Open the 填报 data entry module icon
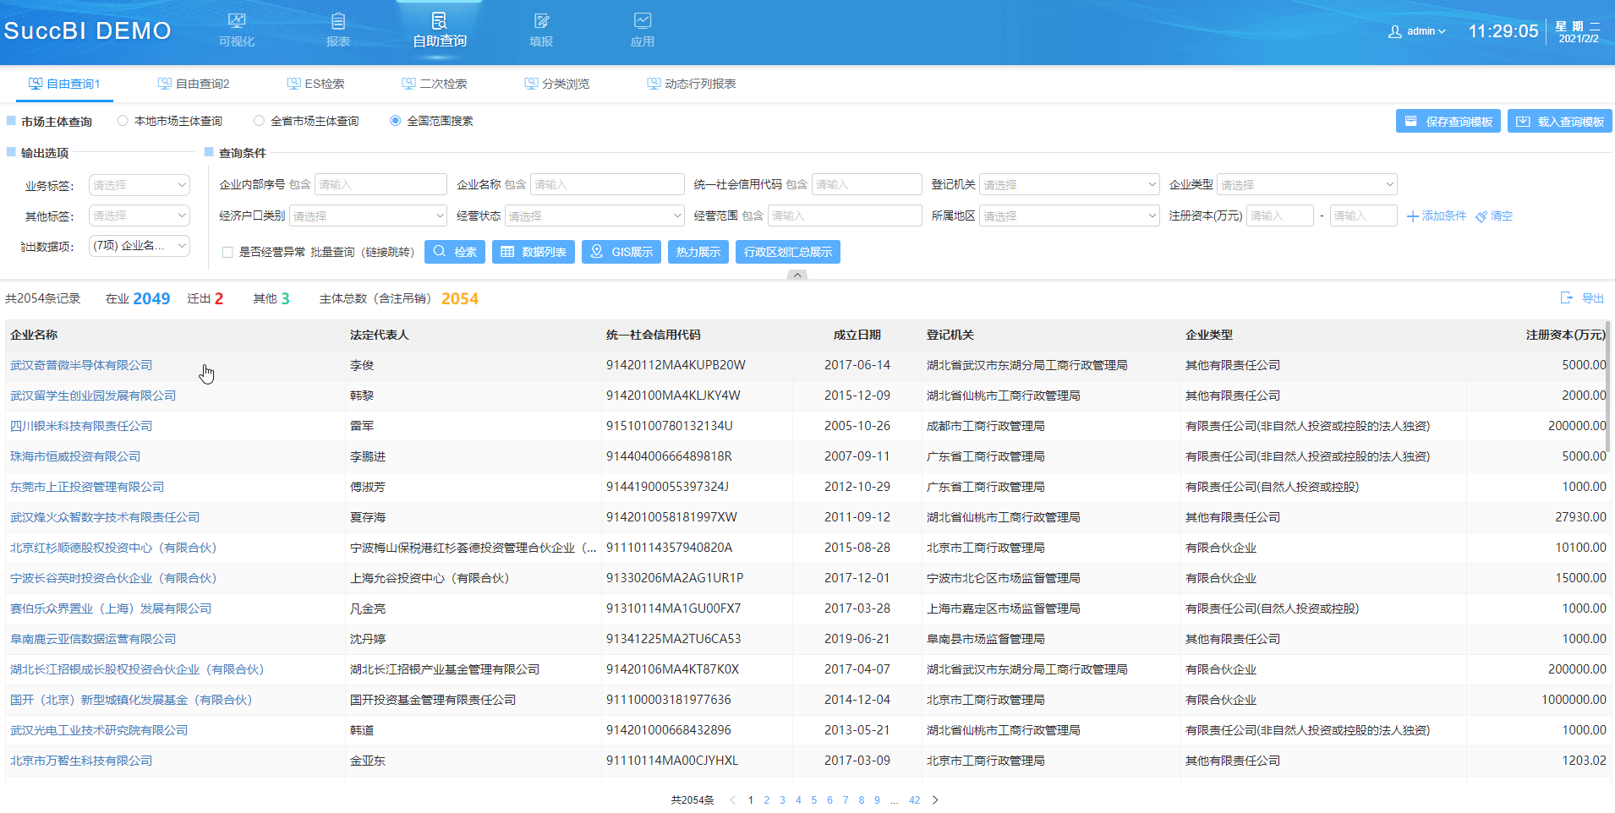1615x813 pixels. (541, 21)
